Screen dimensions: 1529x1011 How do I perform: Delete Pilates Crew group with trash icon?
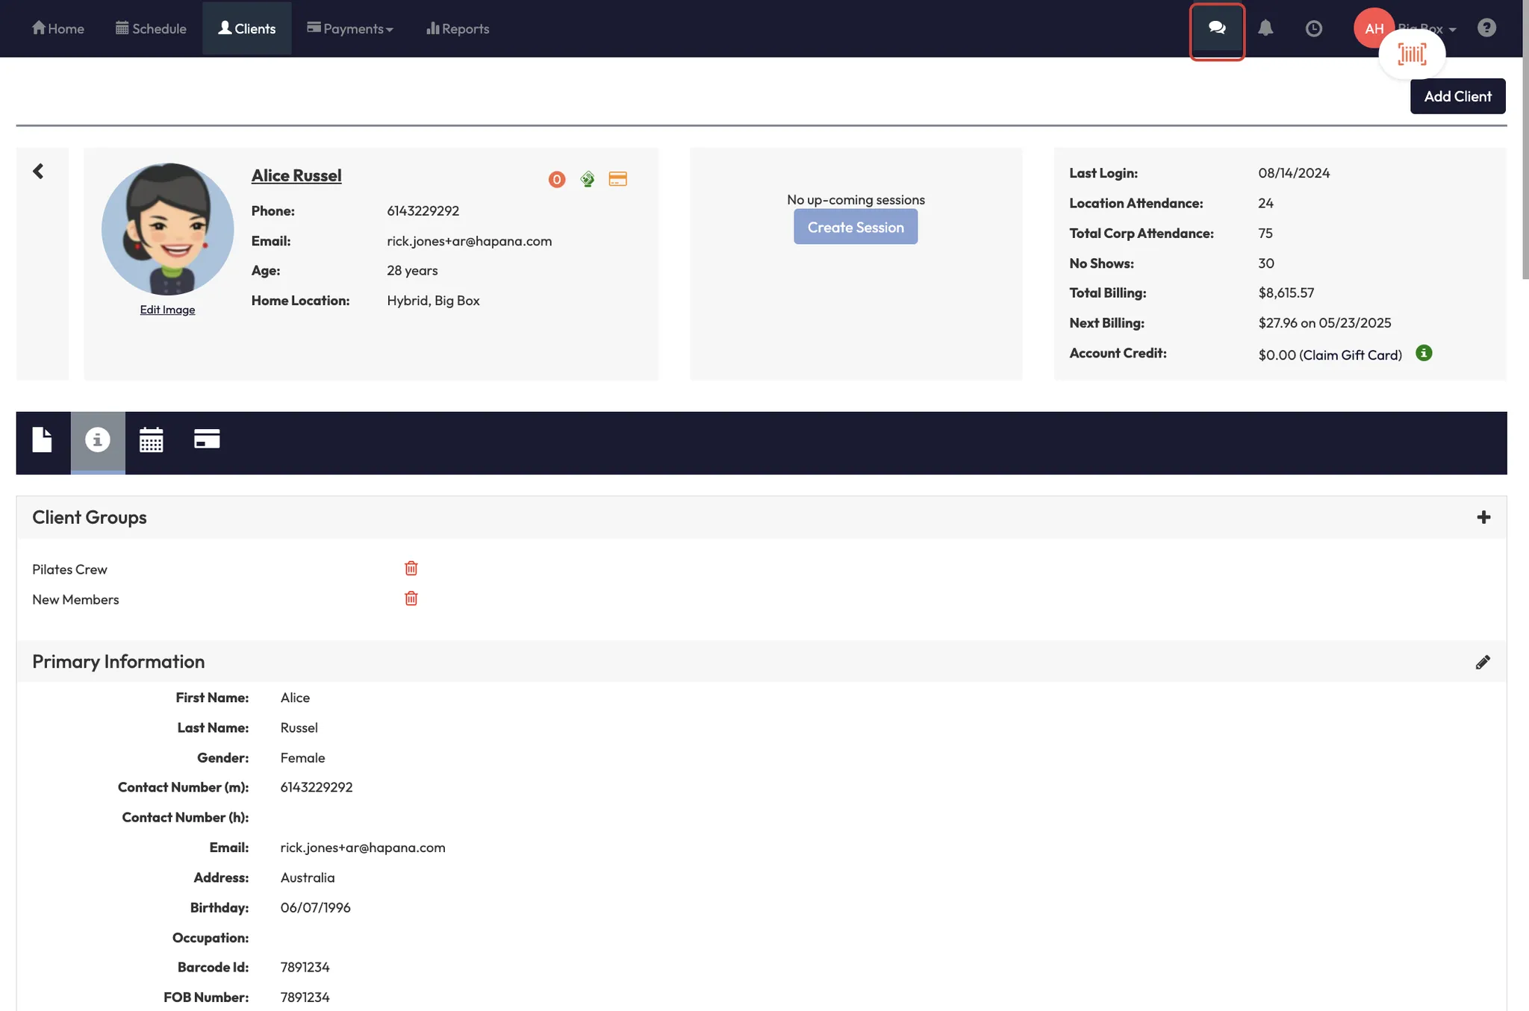(411, 569)
